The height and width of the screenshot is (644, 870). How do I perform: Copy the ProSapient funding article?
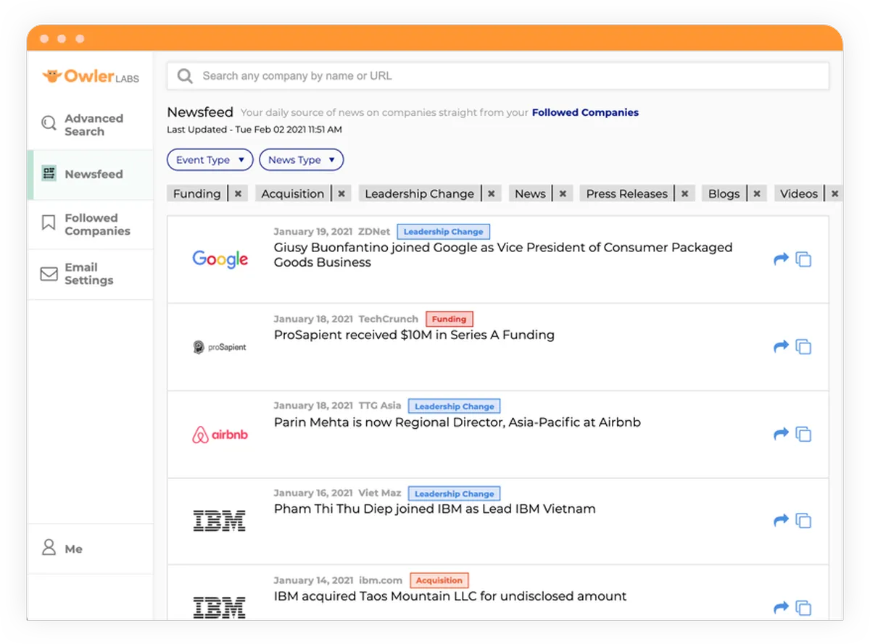803,346
